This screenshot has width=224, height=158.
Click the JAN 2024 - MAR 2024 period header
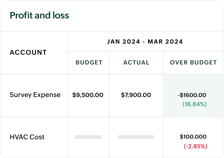point(145,42)
